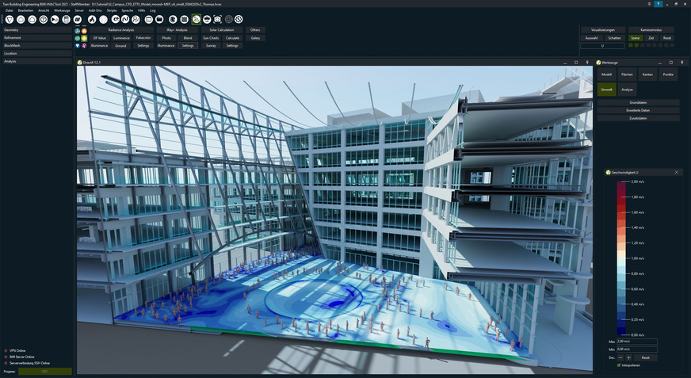Click the Falsecolor button
The height and width of the screenshot is (378, 691).
143,37
